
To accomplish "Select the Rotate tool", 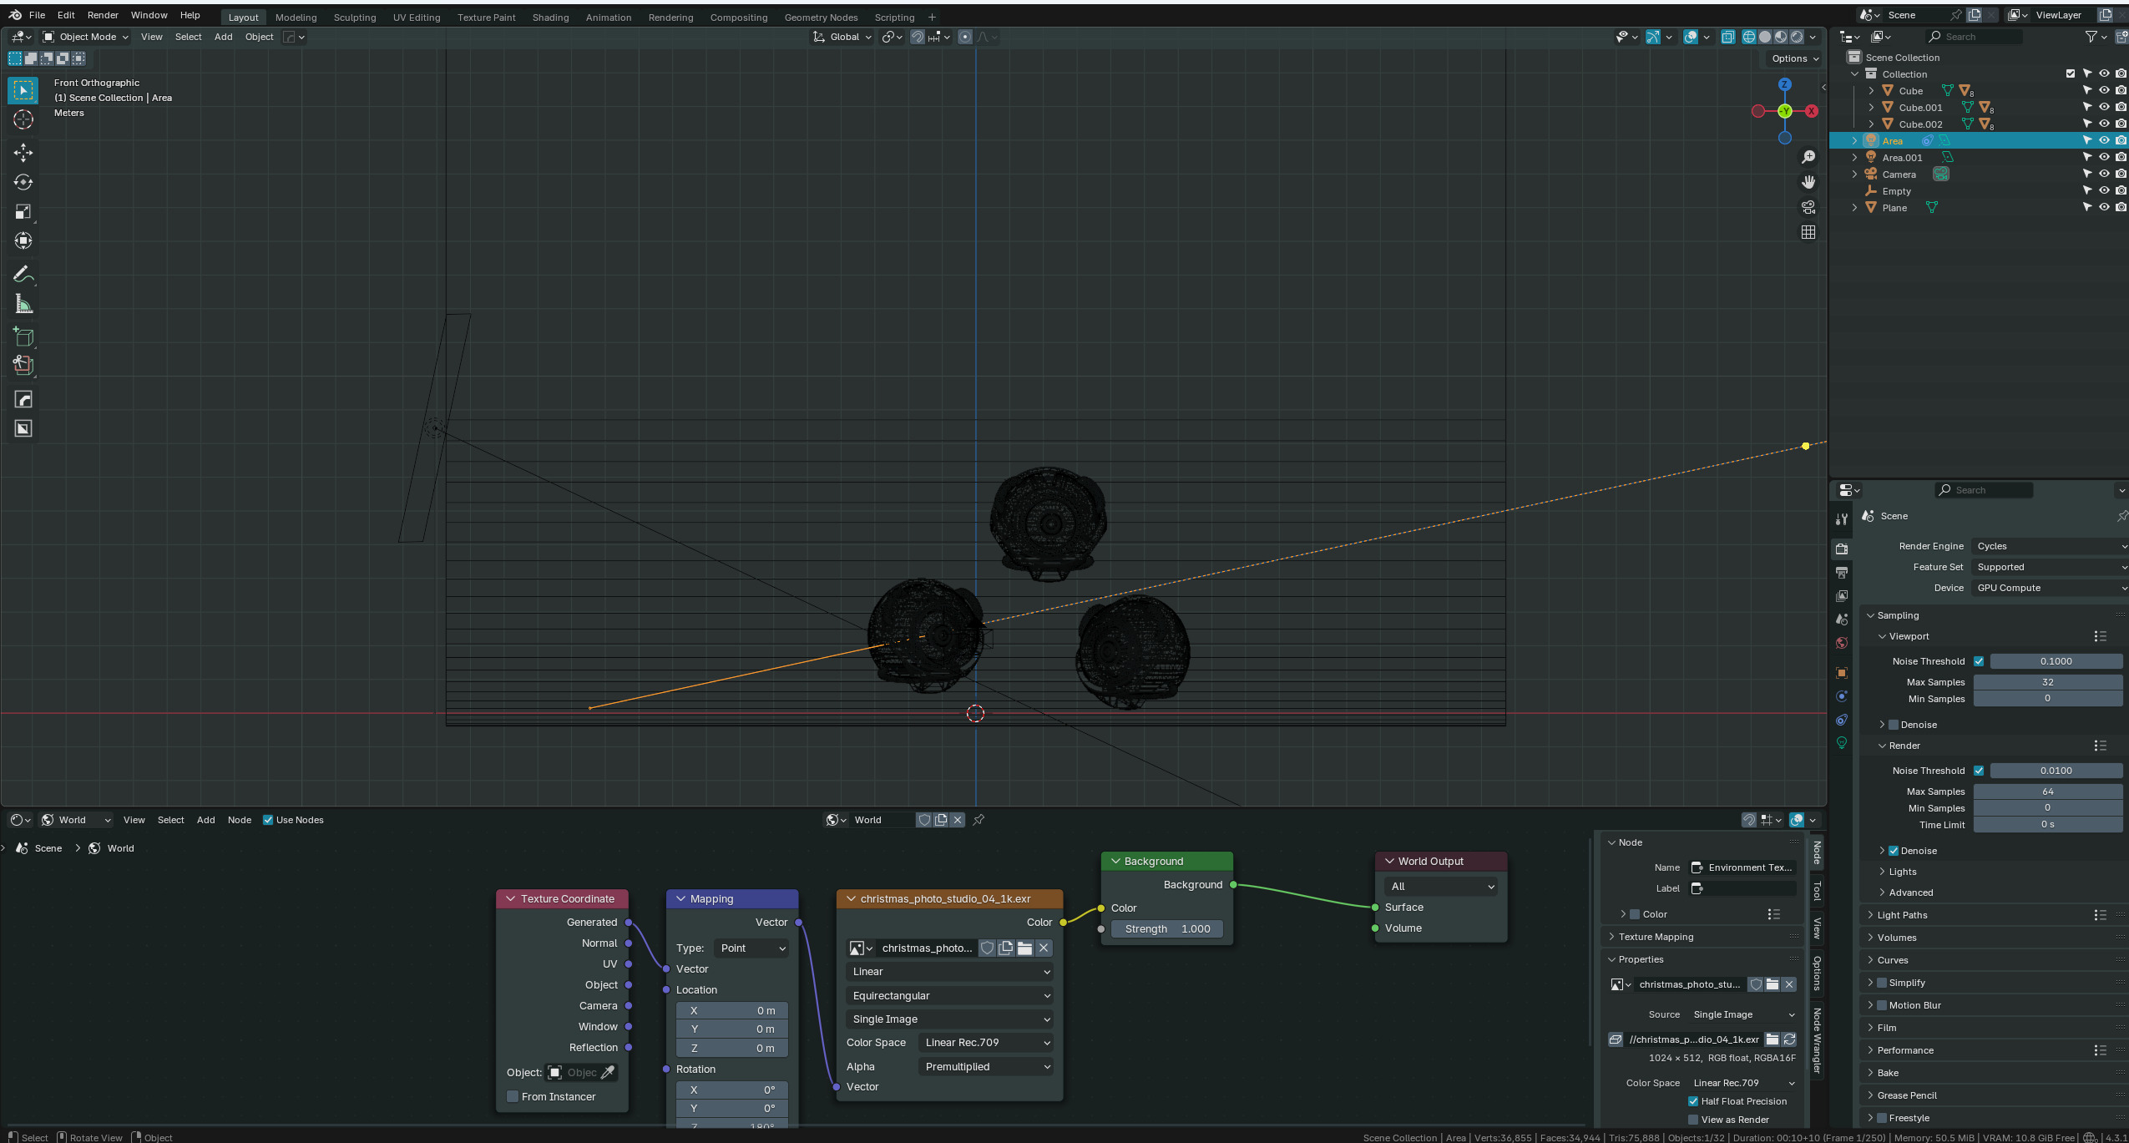I will [x=23, y=182].
